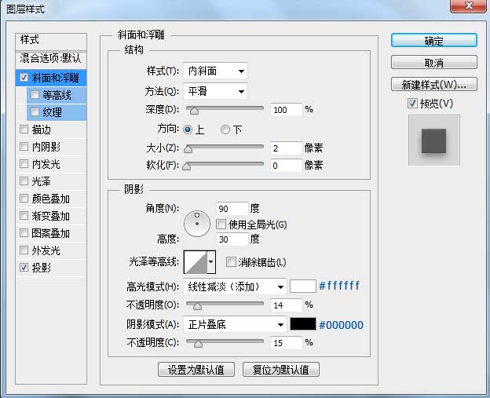Enable the 等高线 checkbox

pos(35,95)
